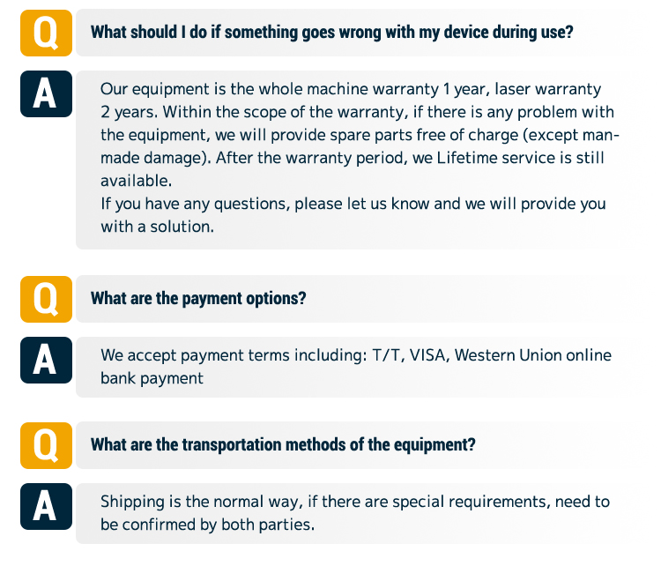Image resolution: width=661 pixels, height=566 pixels.
Task: Click the "be confirmed by both parties" line
Action: 207,525
